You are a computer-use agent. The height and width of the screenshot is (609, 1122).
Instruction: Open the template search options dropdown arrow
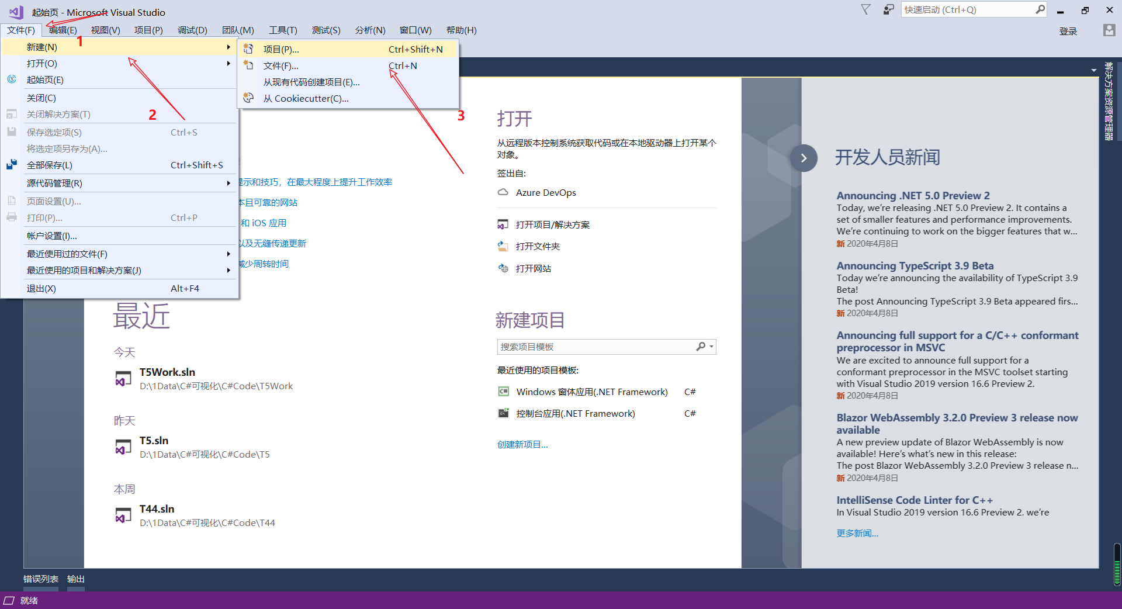(x=711, y=347)
